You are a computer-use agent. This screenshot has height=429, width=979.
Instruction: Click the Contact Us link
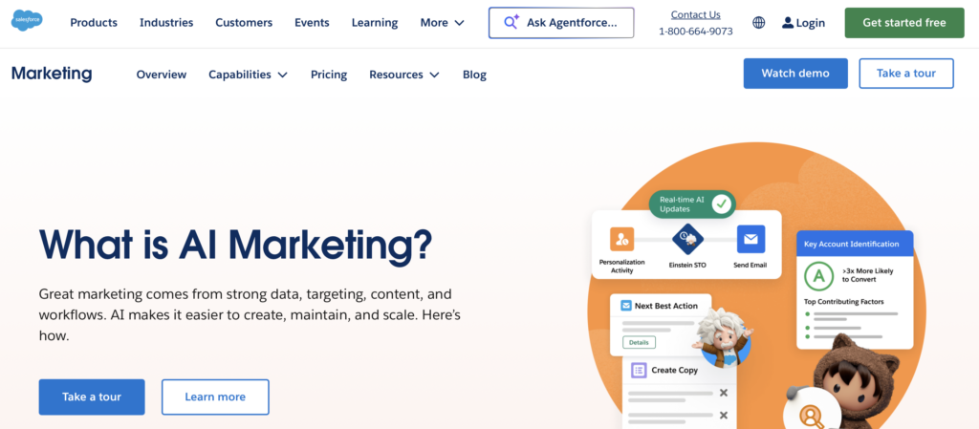pos(696,14)
